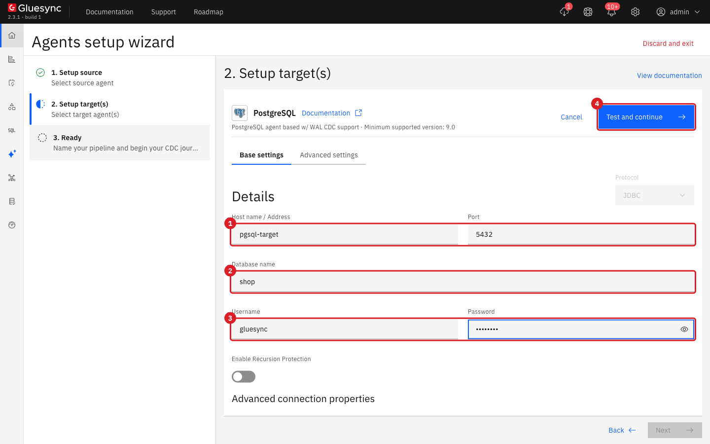Screen dimensions: 710x444
Task: Click the Cancel link
Action: [571, 117]
